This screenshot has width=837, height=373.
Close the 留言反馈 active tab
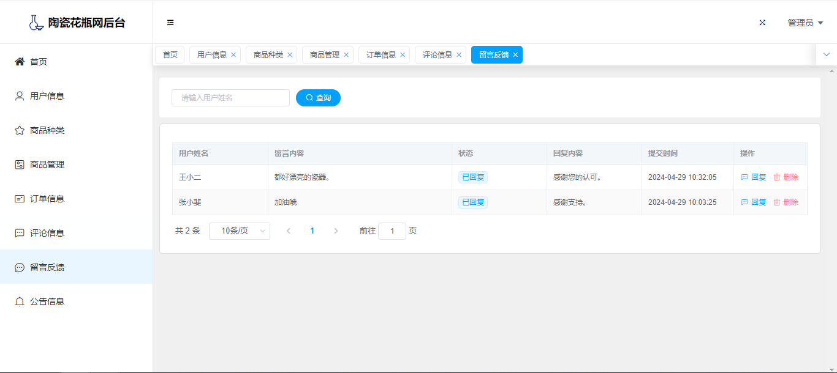[x=515, y=55]
